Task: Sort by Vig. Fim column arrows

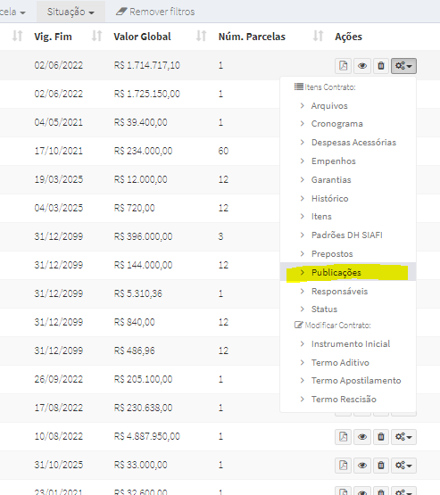Action: (96, 36)
